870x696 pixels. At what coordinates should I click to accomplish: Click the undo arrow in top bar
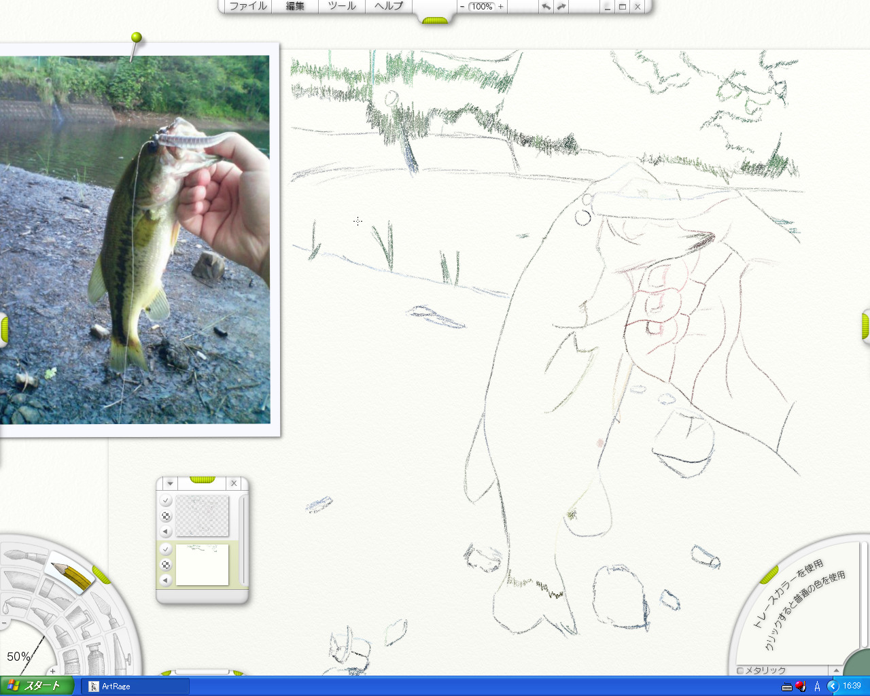[x=546, y=6]
